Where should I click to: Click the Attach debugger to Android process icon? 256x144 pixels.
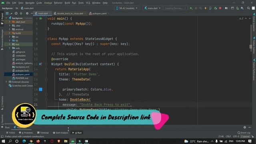pos(216,8)
